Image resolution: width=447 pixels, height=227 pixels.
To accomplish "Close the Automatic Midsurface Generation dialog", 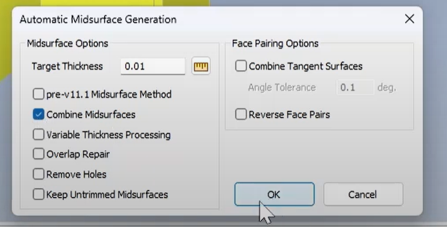I will 409,19.
